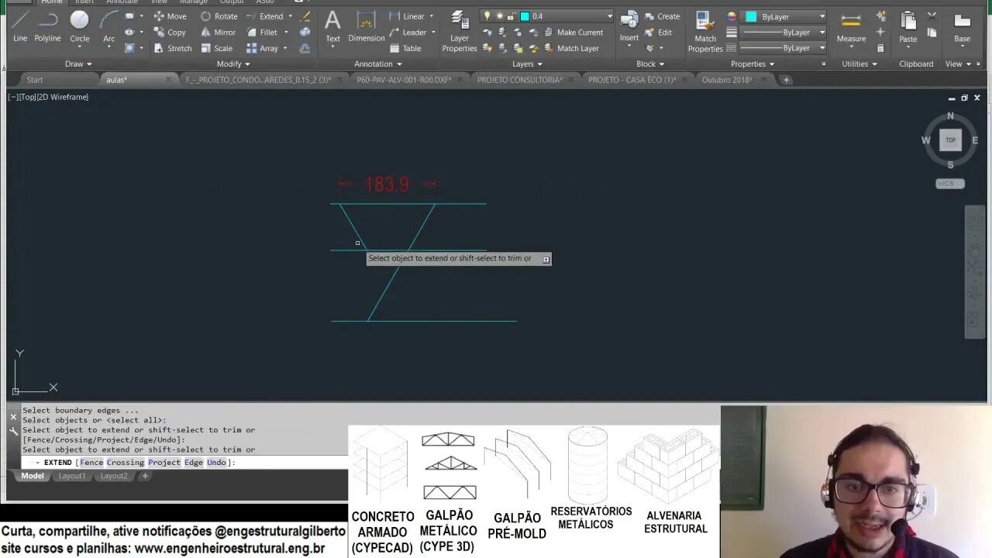Activate the Circle tool
Screen dimensions: 992x558
(x=79, y=26)
